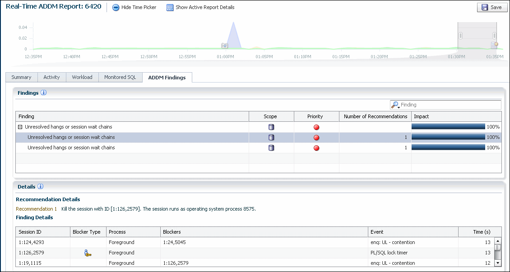This screenshot has width=510, height=272.
Task: Open the Workload tab
Action: [x=82, y=77]
